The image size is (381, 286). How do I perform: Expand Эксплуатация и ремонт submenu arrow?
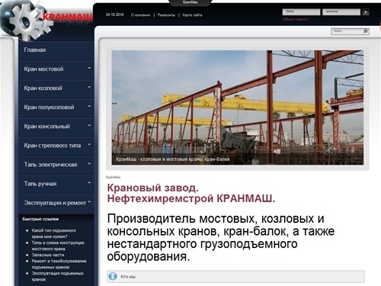[90, 202]
